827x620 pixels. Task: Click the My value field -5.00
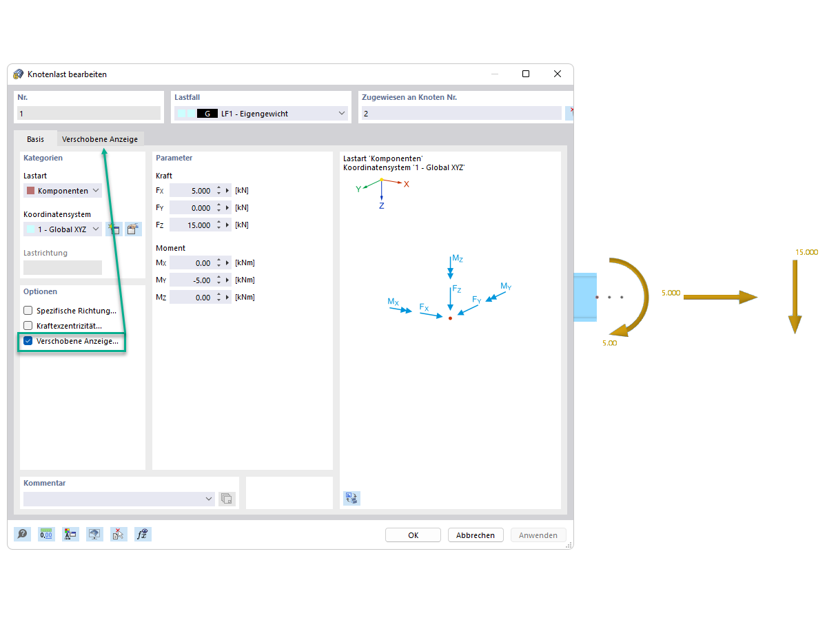192,280
